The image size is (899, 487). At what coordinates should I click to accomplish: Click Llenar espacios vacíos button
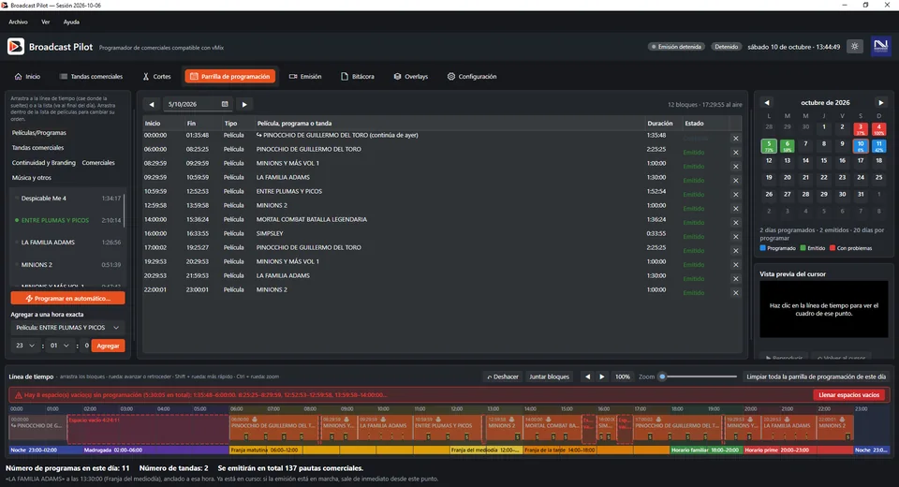[848, 394]
